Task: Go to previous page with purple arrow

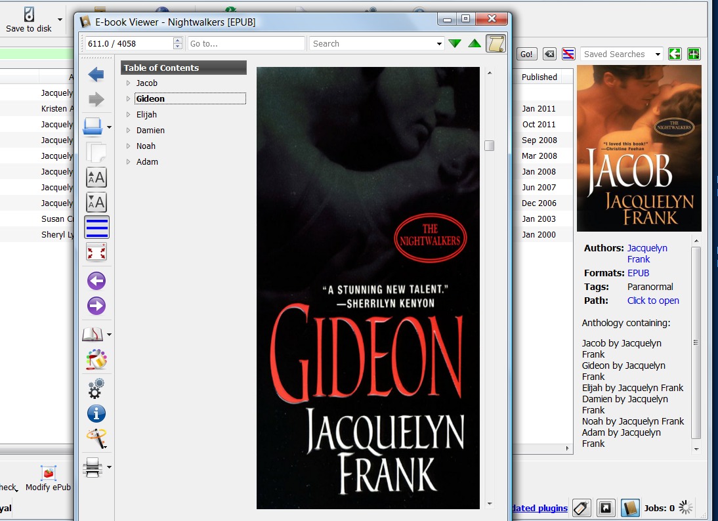Action: 96,281
